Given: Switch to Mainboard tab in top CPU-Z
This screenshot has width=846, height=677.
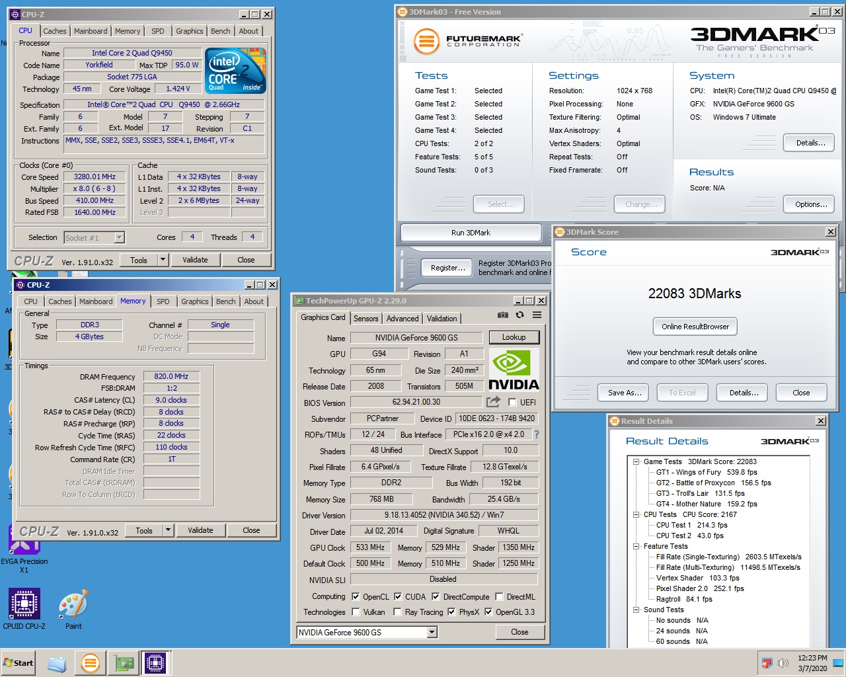Looking at the screenshot, I should (x=91, y=31).
